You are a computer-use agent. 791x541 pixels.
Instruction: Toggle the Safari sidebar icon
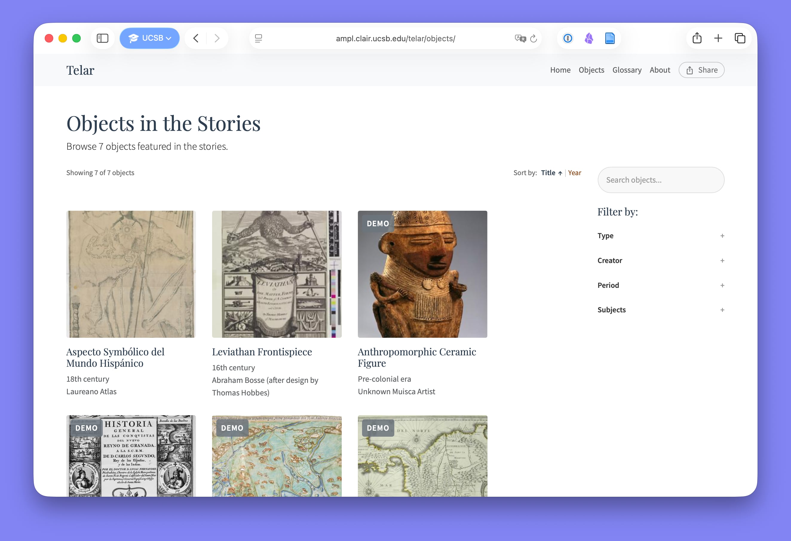pyautogui.click(x=102, y=38)
